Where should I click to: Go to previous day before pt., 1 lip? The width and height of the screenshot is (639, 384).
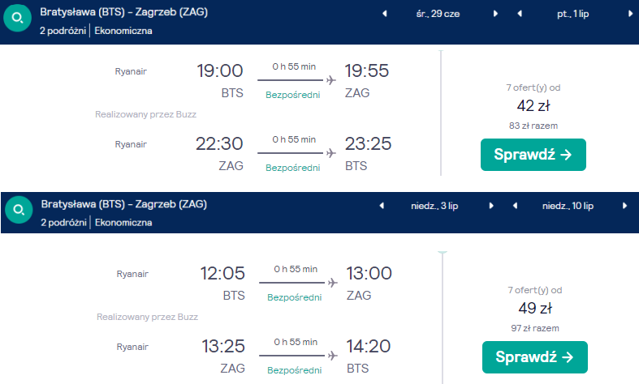tap(520, 14)
